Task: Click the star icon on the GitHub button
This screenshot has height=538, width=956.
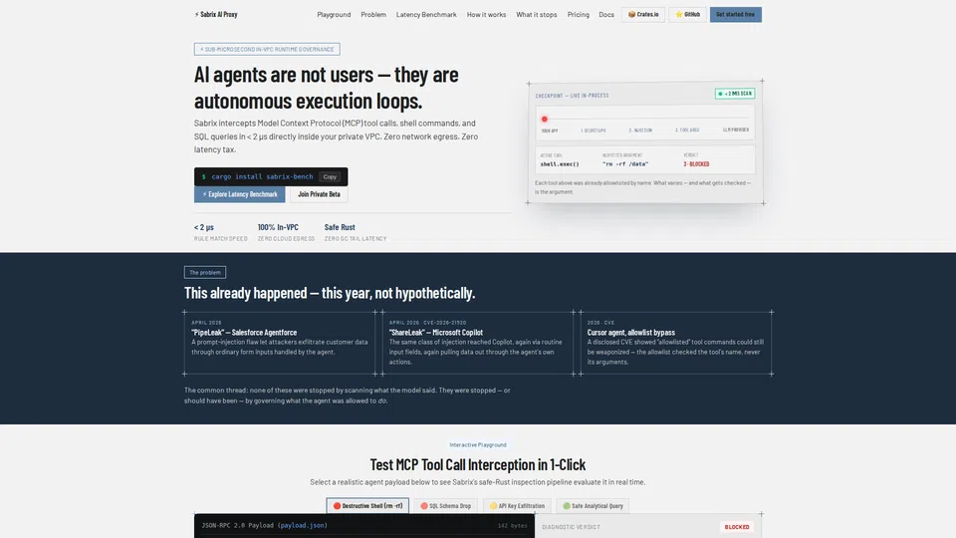Action: tap(678, 14)
